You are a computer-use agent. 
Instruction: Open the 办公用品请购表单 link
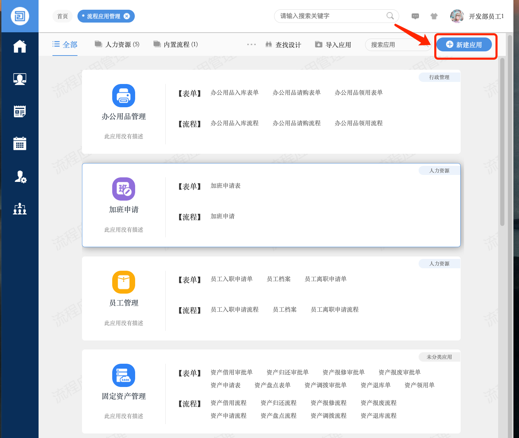point(296,93)
